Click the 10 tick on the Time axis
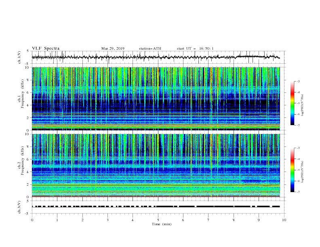The width and height of the screenshot is (320, 247). tap(284, 220)
